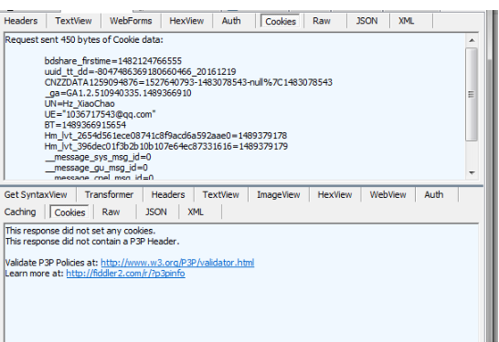Select the BT=1489366915654 cookie line
Screen dimensions: 499x342
click(x=85, y=125)
